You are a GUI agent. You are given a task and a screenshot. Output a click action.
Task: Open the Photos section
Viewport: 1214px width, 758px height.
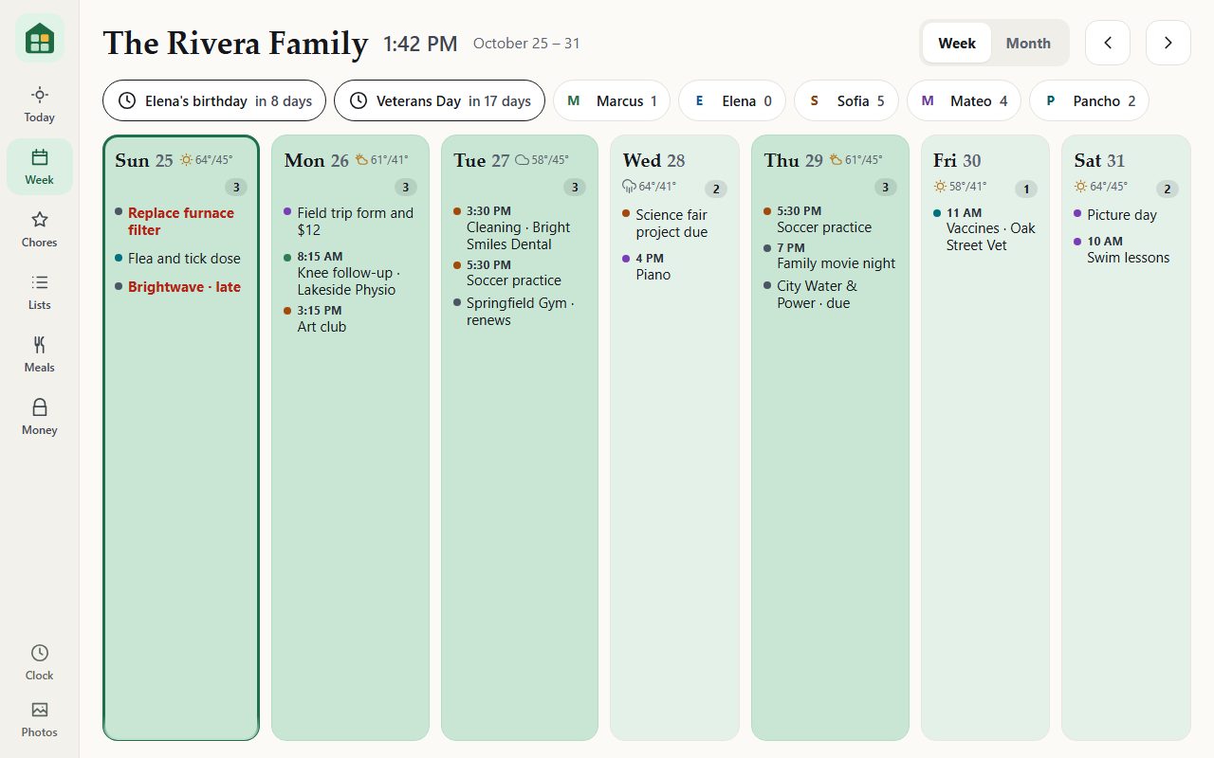coord(39,719)
